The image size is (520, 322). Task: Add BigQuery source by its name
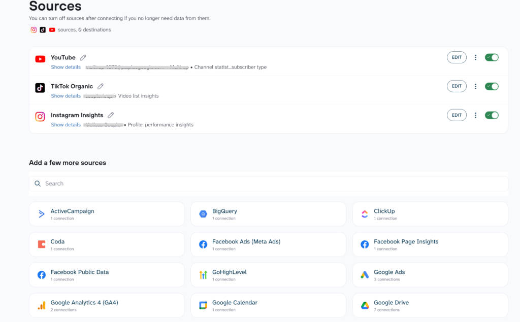(224, 211)
